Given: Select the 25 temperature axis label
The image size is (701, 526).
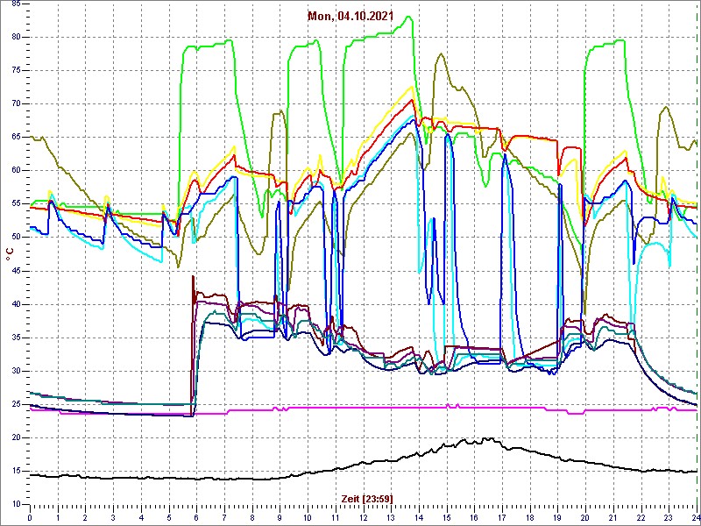Looking at the screenshot, I should [15, 404].
